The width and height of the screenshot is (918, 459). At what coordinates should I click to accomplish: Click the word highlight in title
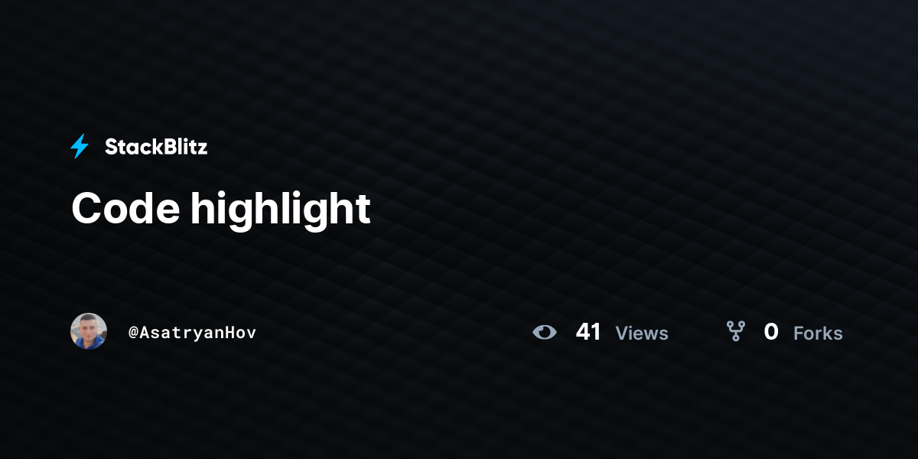[281, 209]
